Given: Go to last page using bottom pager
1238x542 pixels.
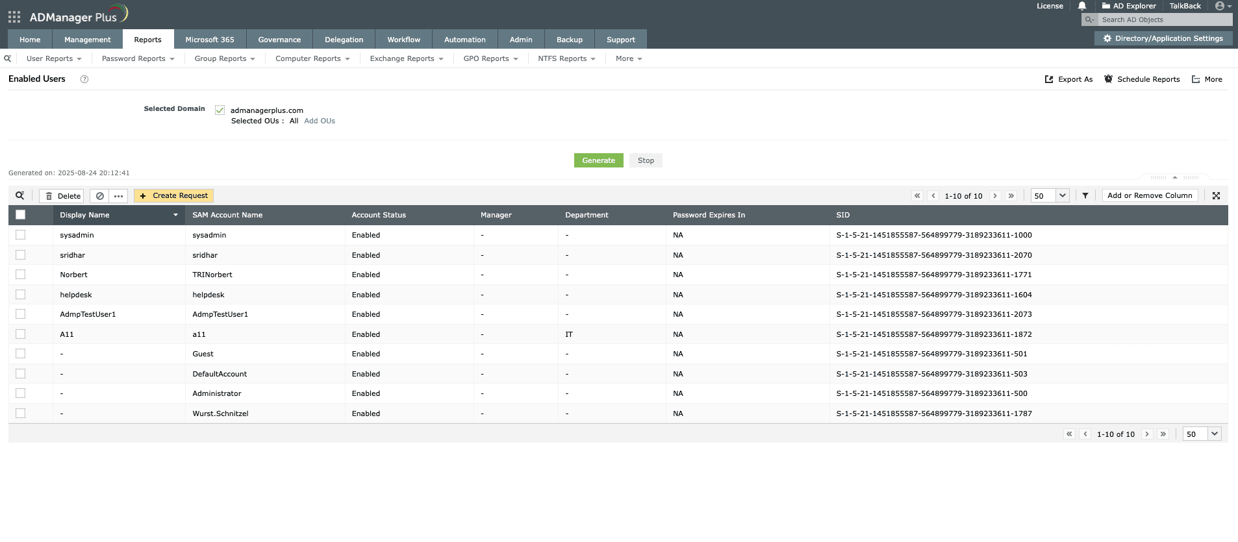Looking at the screenshot, I should (1163, 434).
